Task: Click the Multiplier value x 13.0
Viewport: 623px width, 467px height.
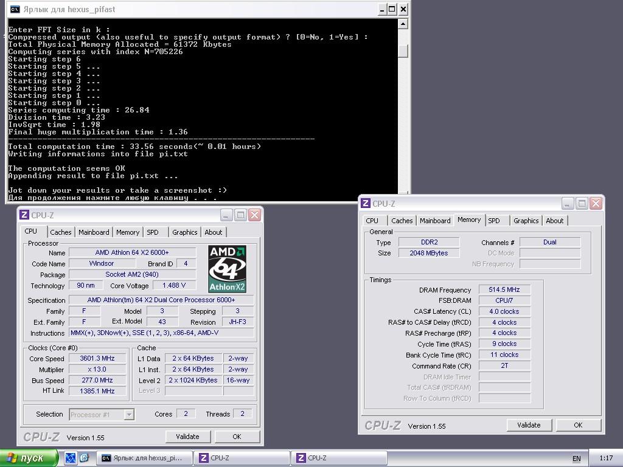Action: click(x=97, y=369)
